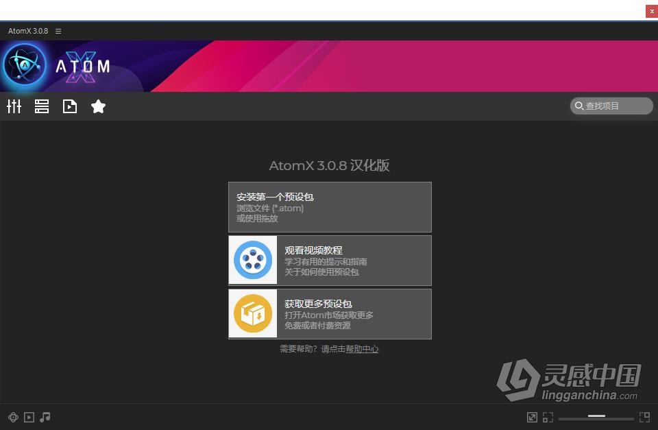Image resolution: width=658 pixels, height=430 pixels.
Task: Click the bottom play preview box icon
Action: [x=29, y=417]
